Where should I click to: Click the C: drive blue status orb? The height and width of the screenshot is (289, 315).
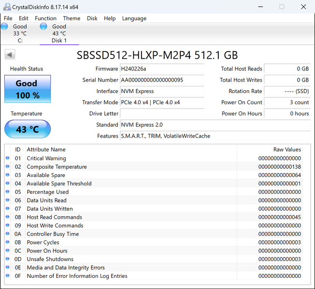pyautogui.click(x=4, y=27)
